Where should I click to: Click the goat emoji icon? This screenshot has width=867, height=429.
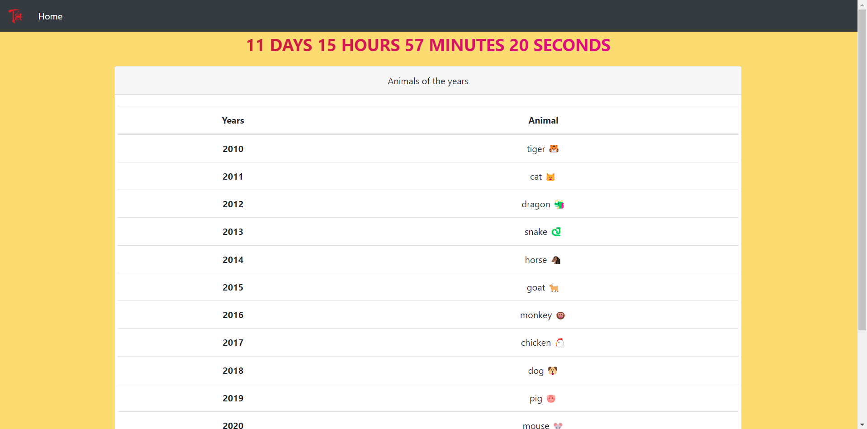[554, 288]
